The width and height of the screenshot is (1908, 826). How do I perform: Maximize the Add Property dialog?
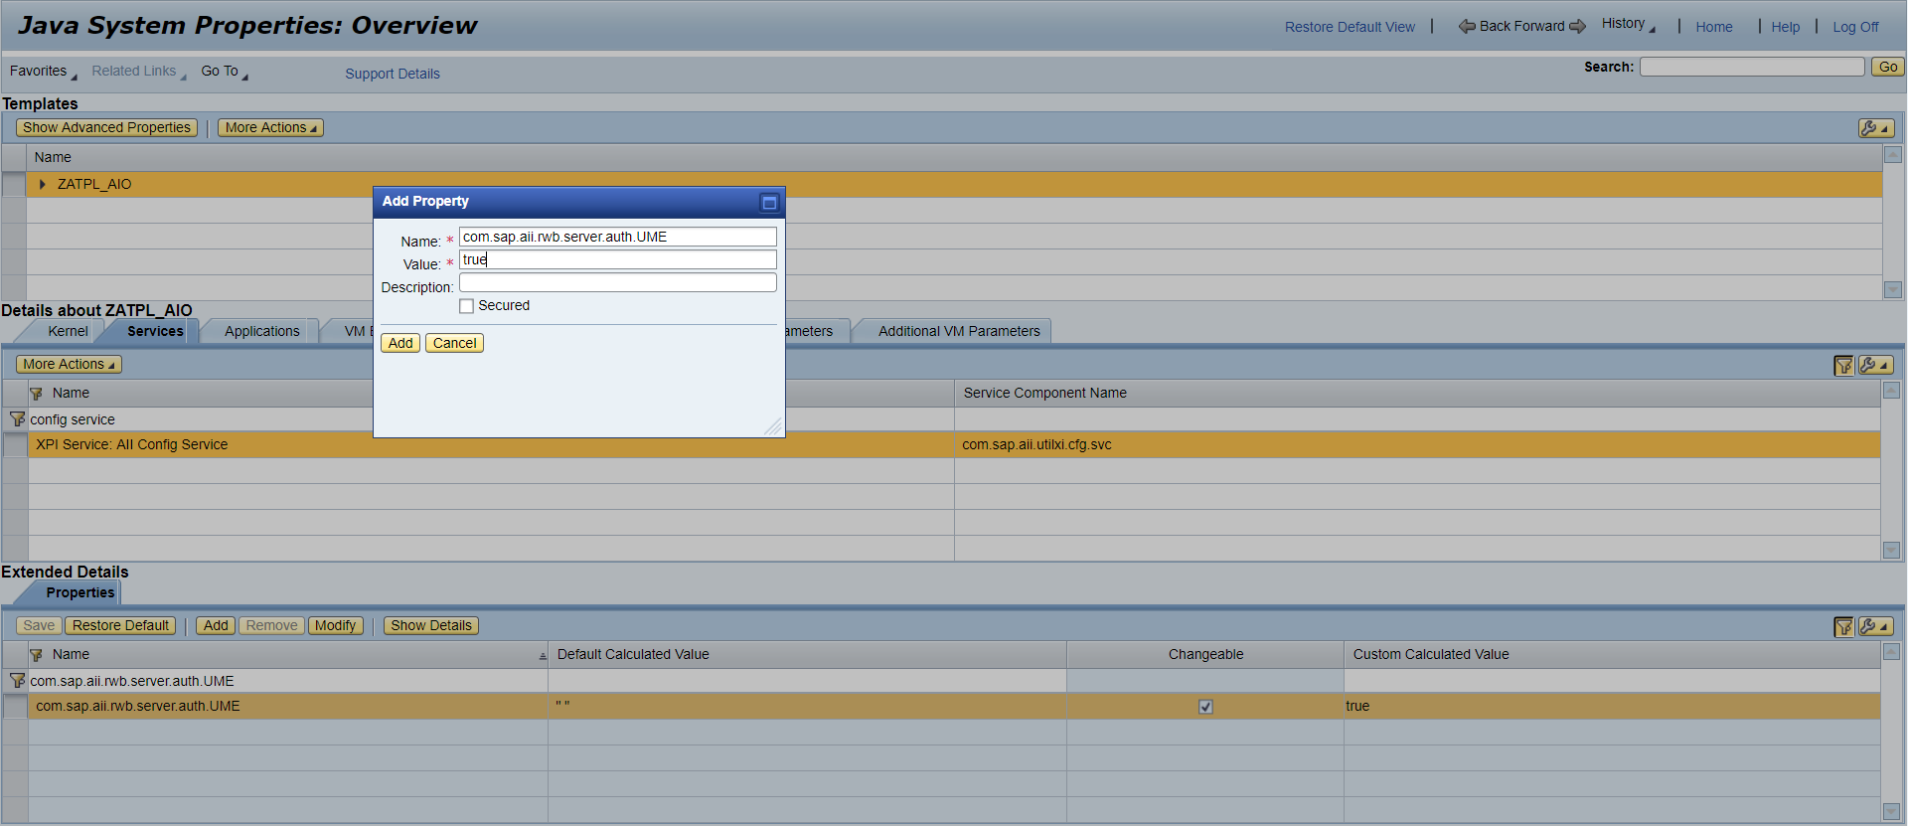[769, 203]
